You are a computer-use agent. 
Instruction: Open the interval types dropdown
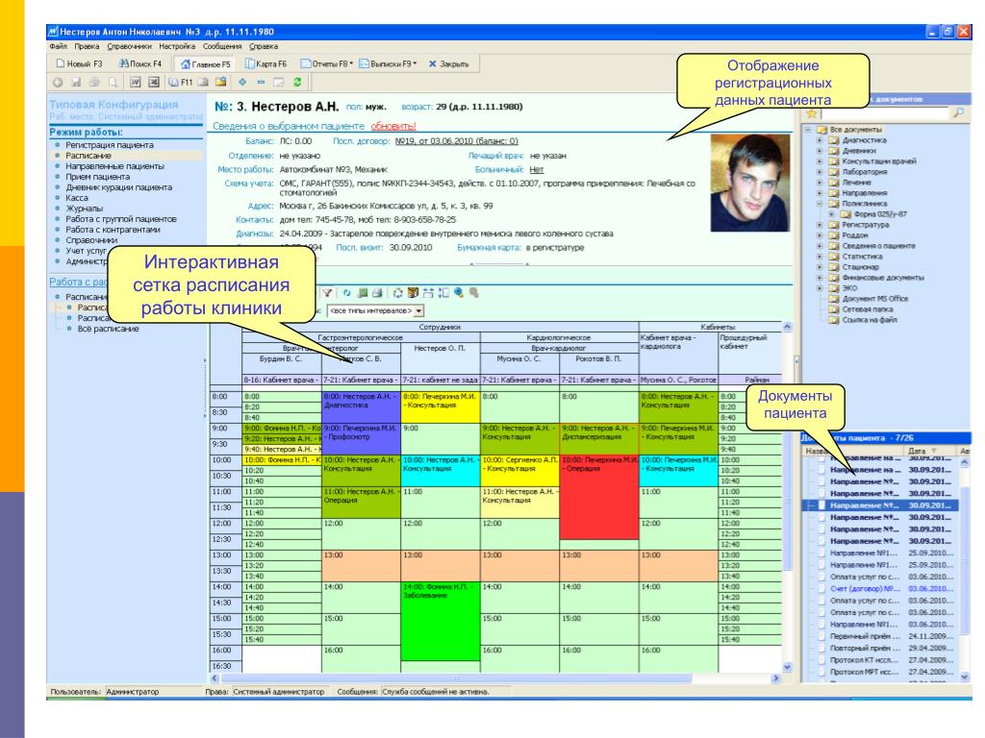418,311
